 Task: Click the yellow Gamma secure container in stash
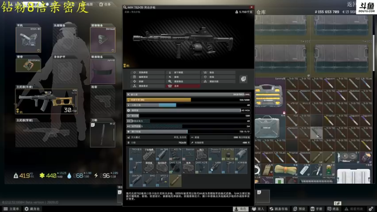click(x=269, y=96)
